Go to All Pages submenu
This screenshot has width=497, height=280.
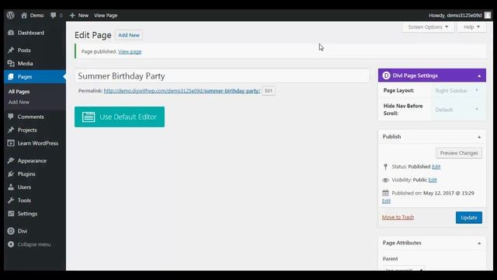[x=19, y=92]
